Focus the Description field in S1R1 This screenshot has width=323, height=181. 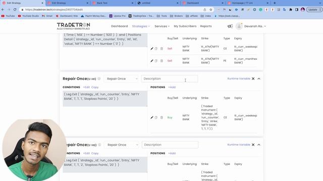point(170,78)
